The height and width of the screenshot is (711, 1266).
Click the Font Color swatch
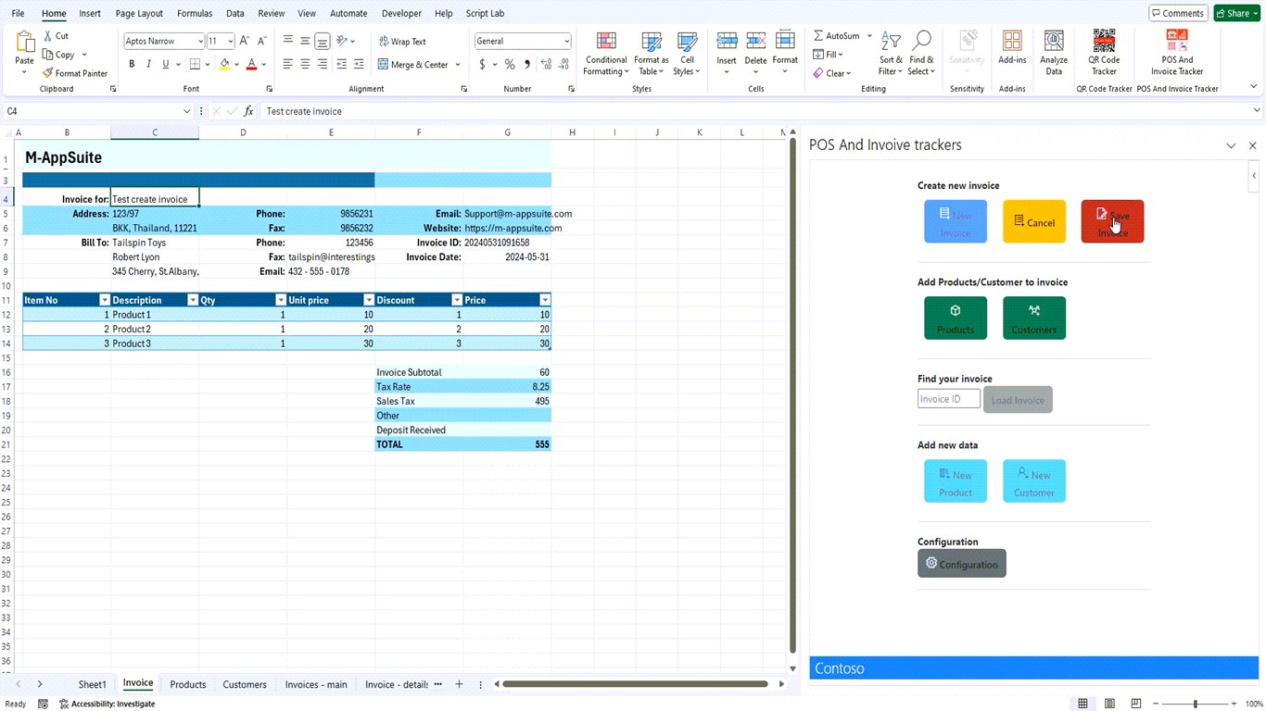(x=251, y=65)
